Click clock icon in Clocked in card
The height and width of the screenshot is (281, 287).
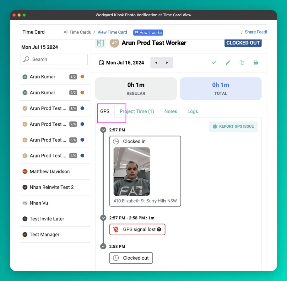click(x=116, y=141)
